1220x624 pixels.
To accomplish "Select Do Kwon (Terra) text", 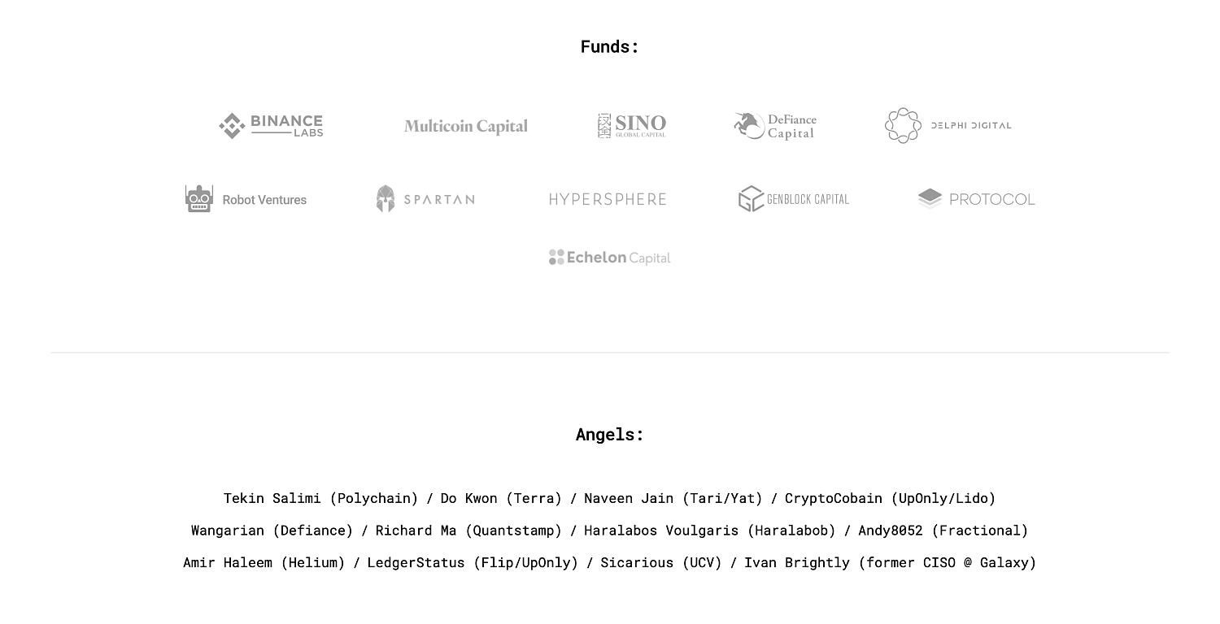I will 501,498.
